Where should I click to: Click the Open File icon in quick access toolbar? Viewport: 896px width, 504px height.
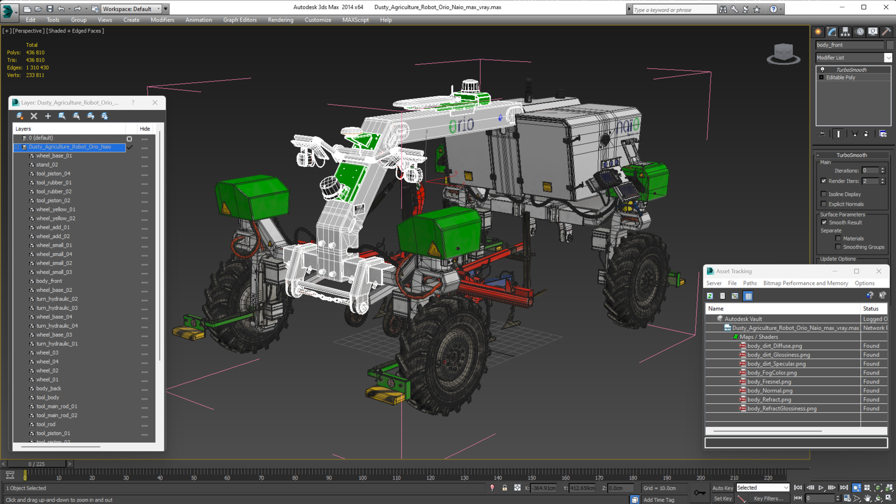[x=38, y=9]
